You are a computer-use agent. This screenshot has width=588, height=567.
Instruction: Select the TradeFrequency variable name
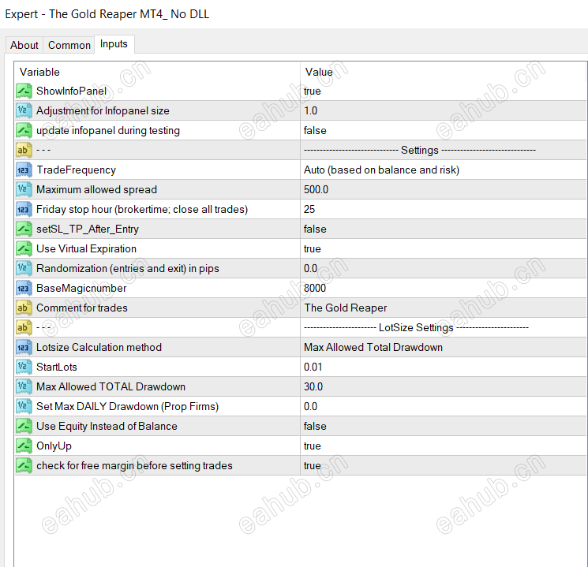76,170
